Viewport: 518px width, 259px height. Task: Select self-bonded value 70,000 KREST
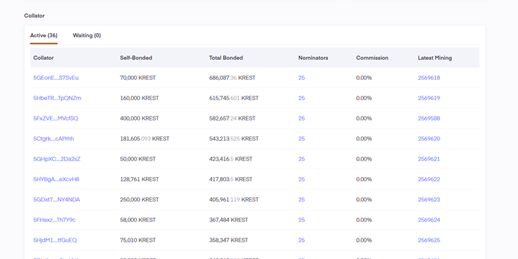[x=138, y=78]
